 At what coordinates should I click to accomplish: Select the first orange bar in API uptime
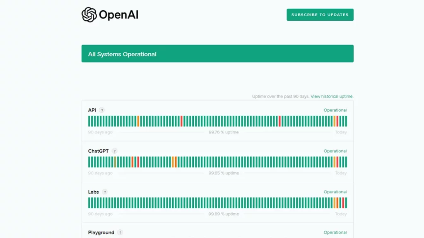pyautogui.click(x=138, y=121)
